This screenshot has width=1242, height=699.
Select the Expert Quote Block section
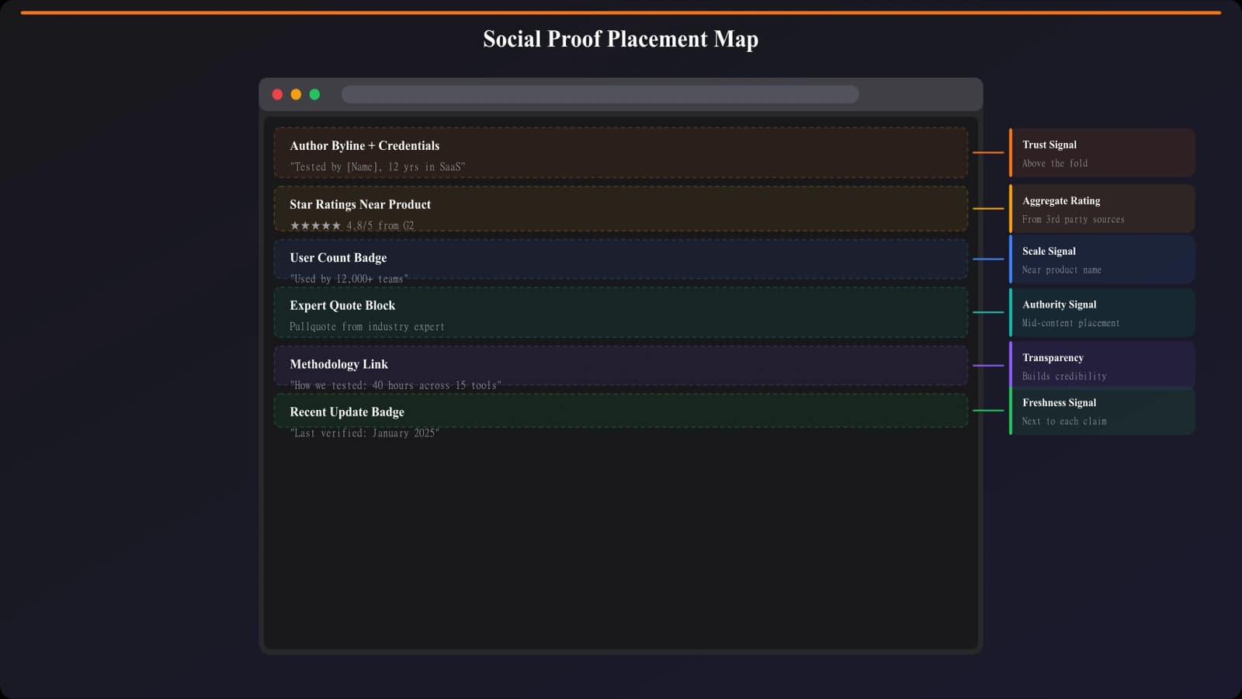[x=620, y=312]
